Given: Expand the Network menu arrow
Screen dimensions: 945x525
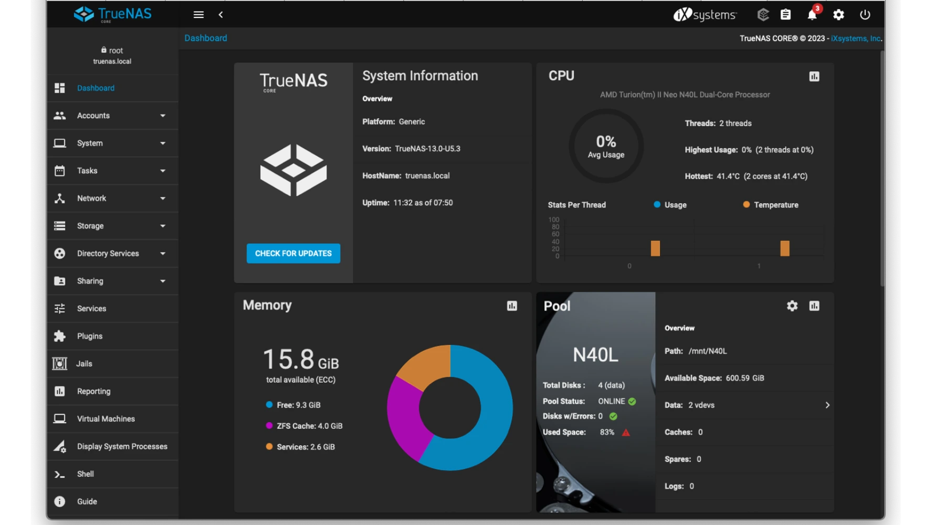Looking at the screenshot, I should click(x=163, y=198).
